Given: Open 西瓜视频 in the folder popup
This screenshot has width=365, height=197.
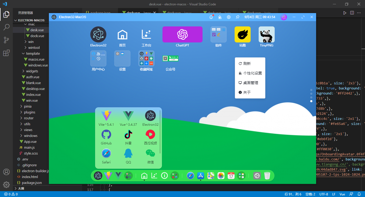Looking at the screenshot, I should pos(150,134).
